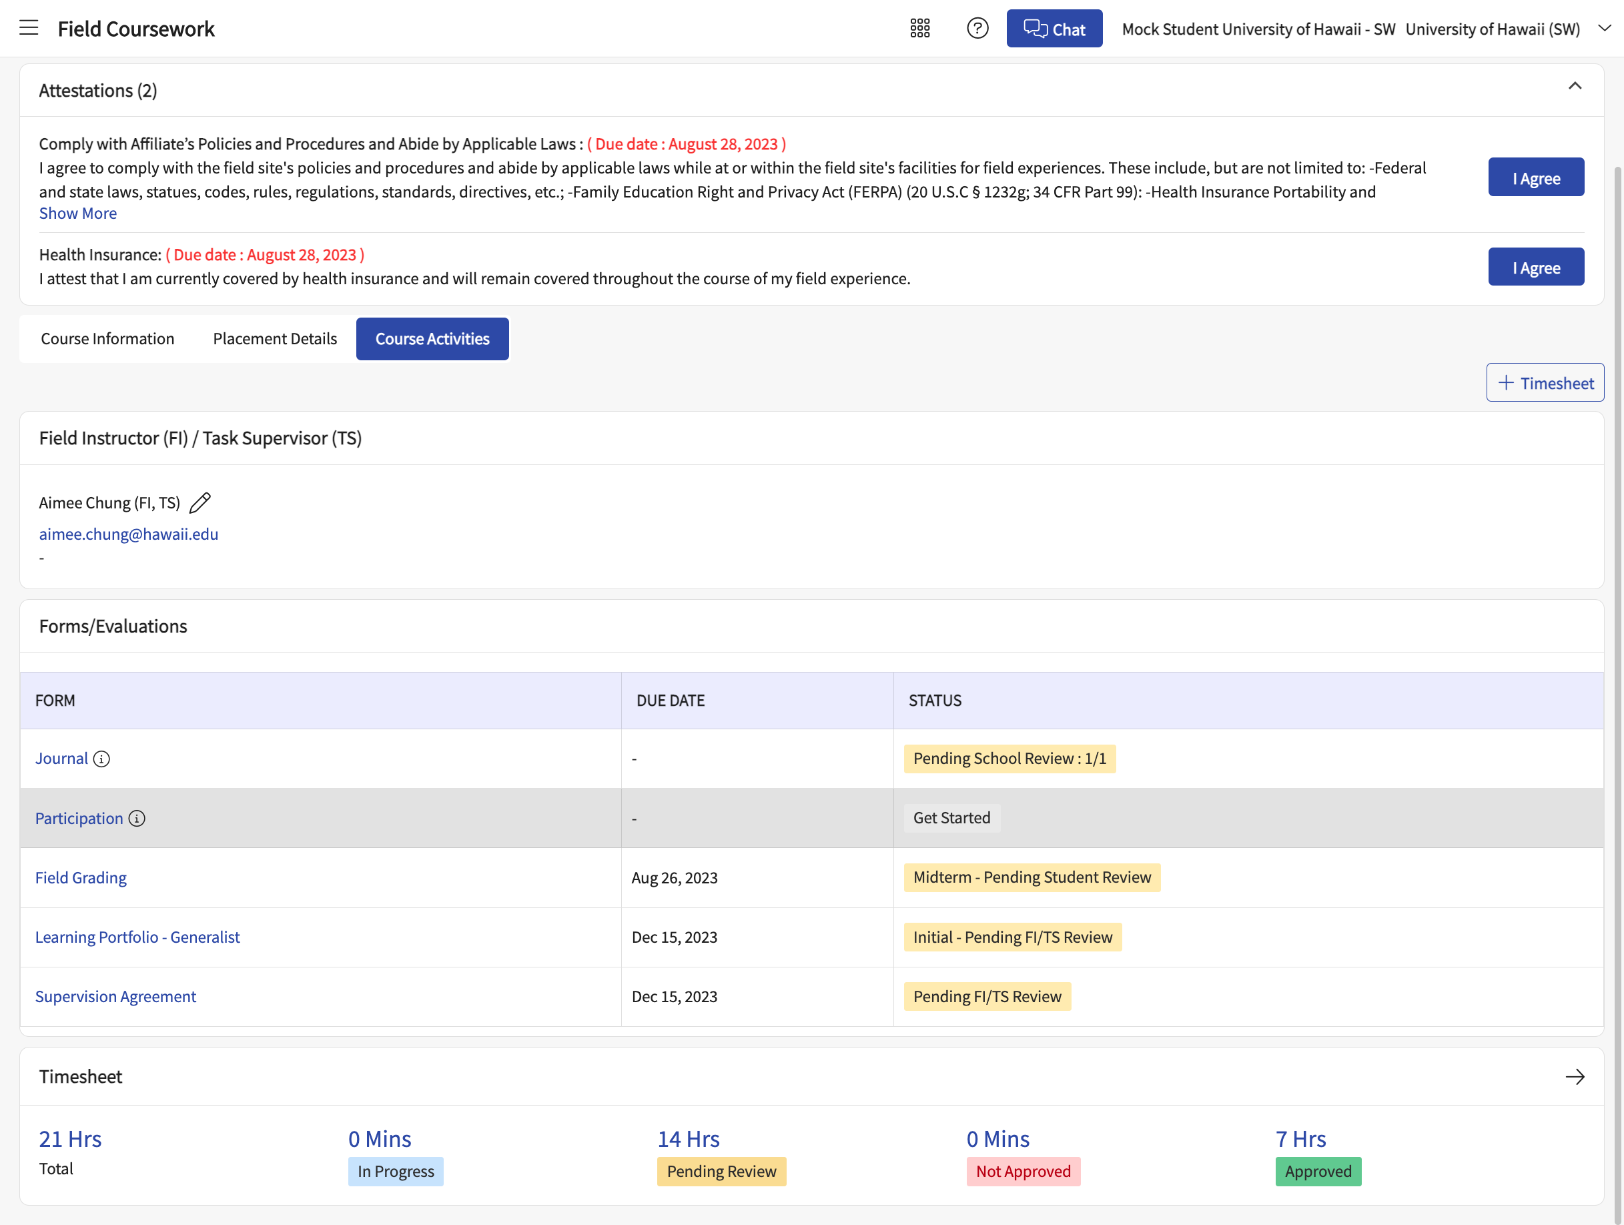Show info icon next to Journal
This screenshot has width=1624, height=1225.
101,759
